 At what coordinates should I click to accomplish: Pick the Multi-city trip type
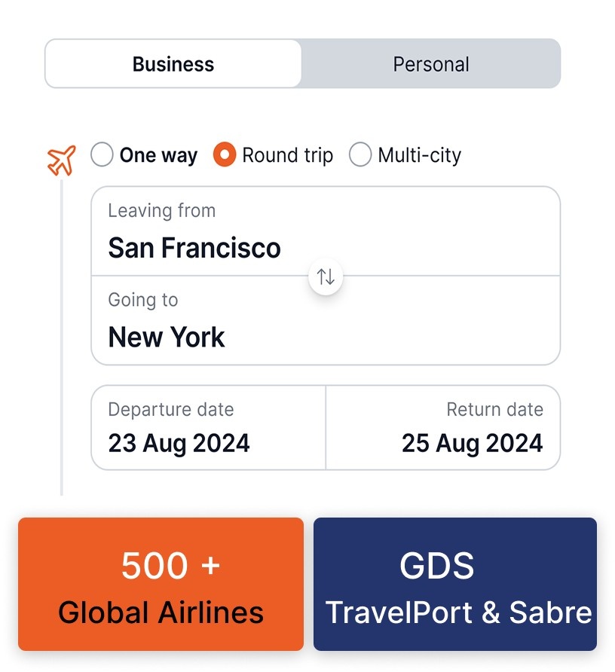coord(360,155)
